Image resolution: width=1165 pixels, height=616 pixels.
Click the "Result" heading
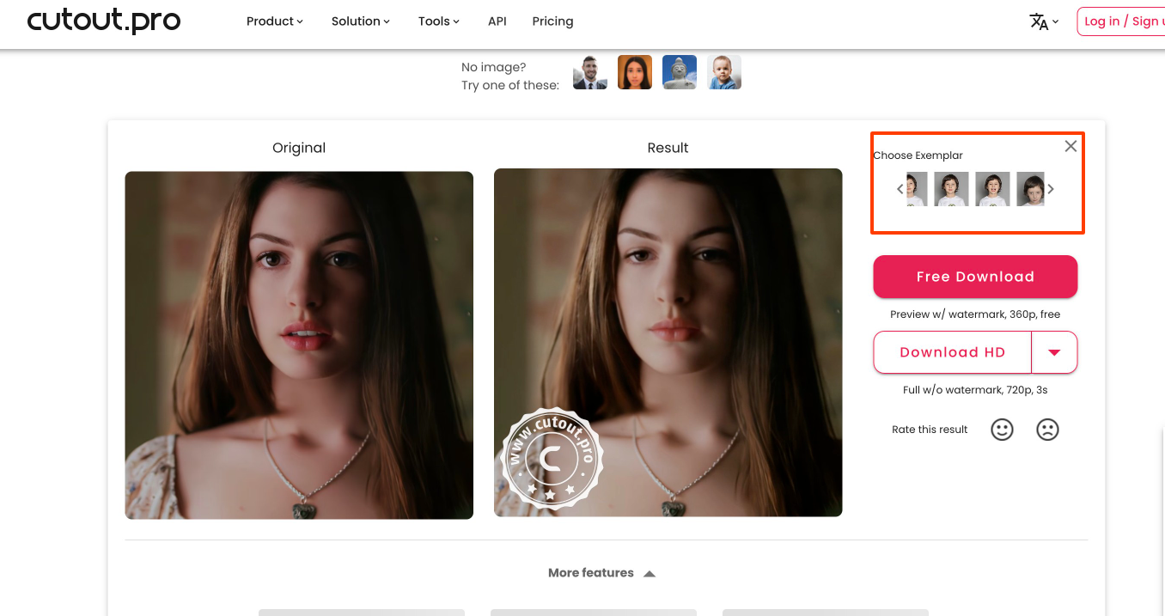point(668,148)
